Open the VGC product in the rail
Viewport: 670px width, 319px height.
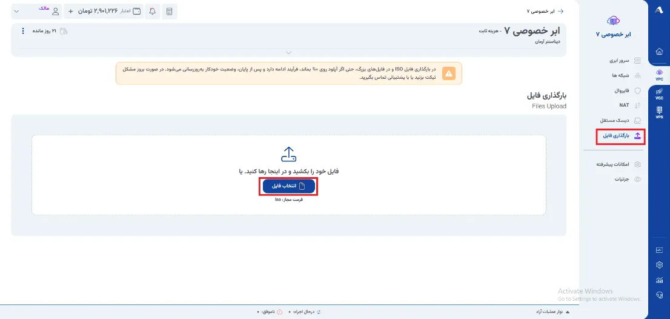pyautogui.click(x=659, y=93)
